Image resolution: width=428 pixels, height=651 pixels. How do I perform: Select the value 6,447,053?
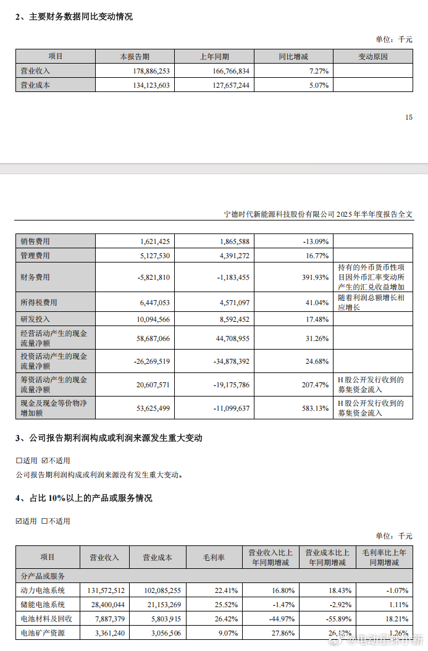(155, 303)
